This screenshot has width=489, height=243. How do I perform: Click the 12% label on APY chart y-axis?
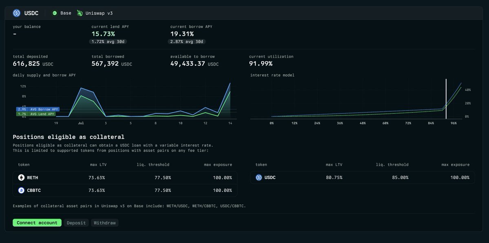click(x=23, y=86)
